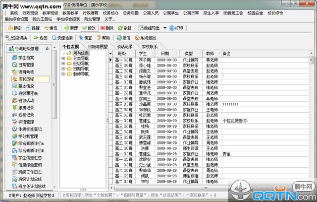Collapse the 行政班级管理 sidebar panel
The height and width of the screenshot is (202, 317).
(x=47, y=48)
